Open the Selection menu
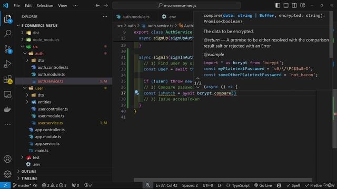337x189 pixels. pyautogui.click(x=45, y=6)
